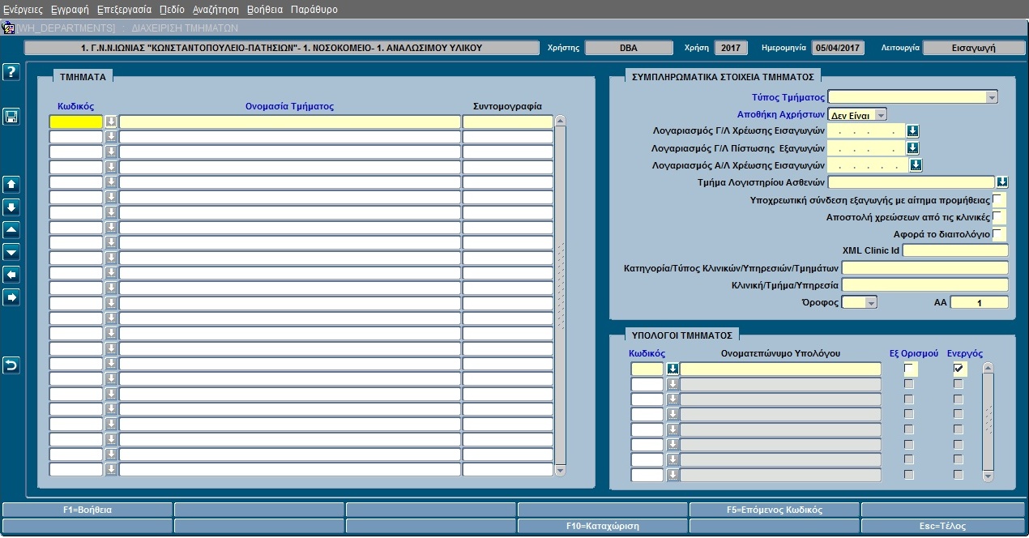The height and width of the screenshot is (538, 1029).
Task: Open the Πεδίο menu
Action: click(x=172, y=10)
